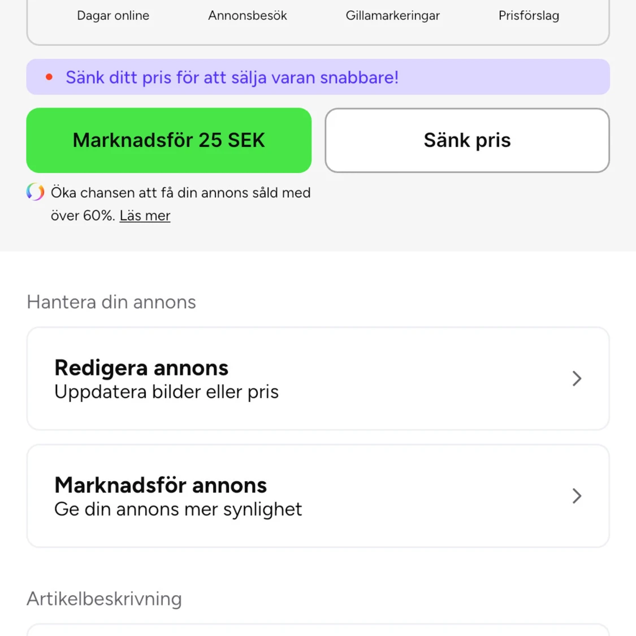The image size is (636, 636).
Task: Select the Dagar online statistic label
Action: click(113, 16)
